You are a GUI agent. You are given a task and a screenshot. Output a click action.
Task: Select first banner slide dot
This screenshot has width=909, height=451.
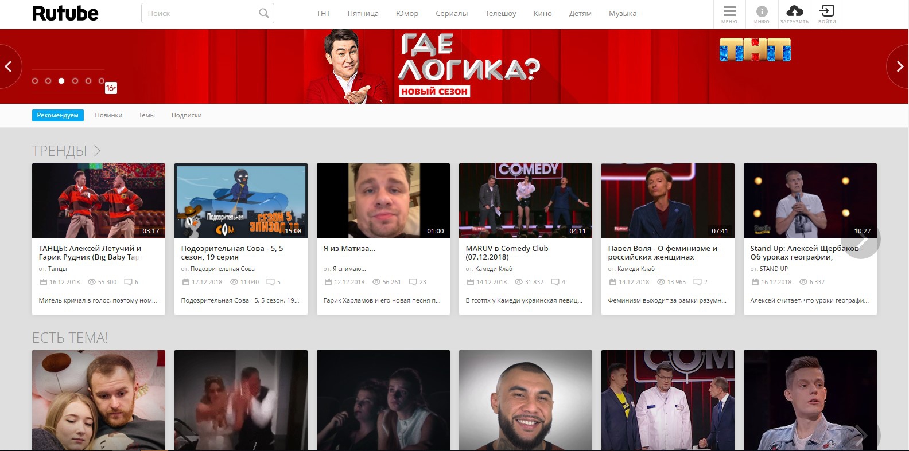35,81
